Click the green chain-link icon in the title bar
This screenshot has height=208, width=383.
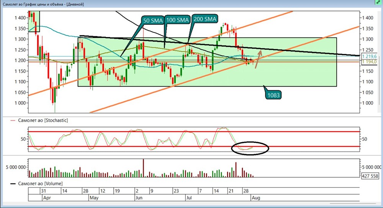coord(378,2)
